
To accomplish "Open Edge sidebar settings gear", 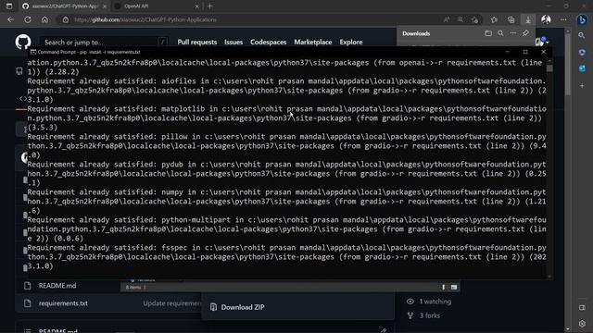I will (582, 324).
